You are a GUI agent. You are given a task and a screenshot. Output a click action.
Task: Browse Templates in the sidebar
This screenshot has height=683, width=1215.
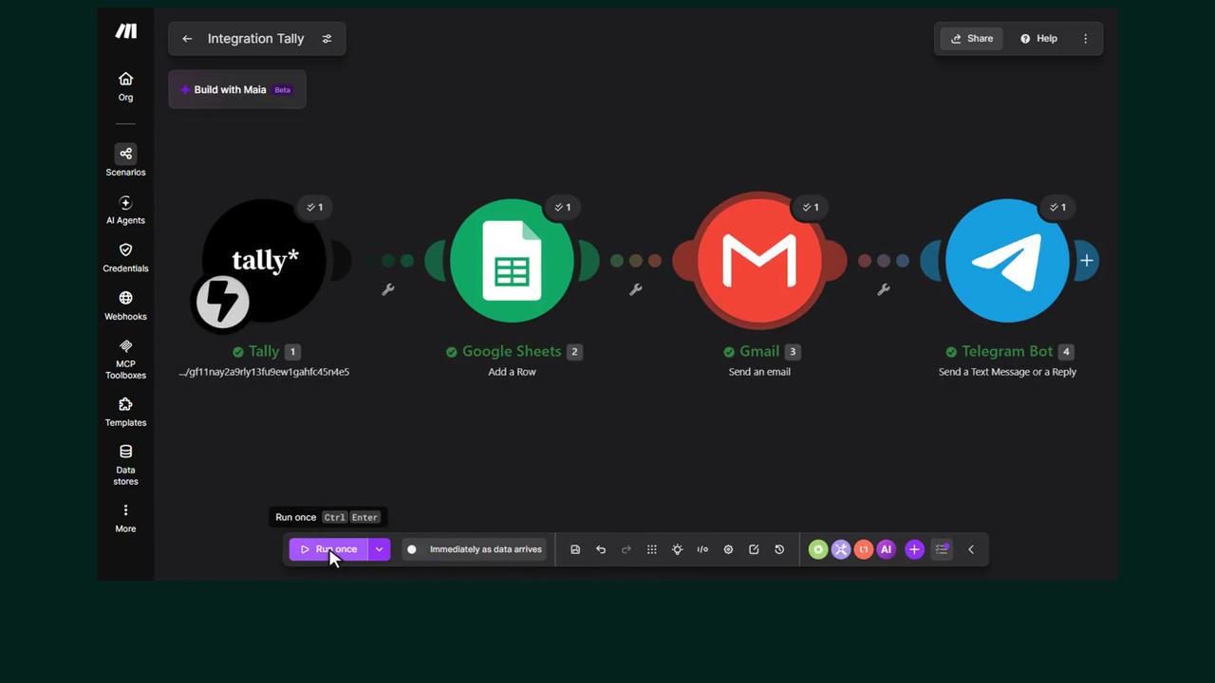pyautogui.click(x=125, y=412)
